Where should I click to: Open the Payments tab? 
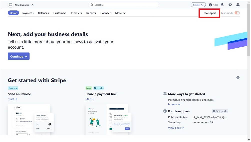pos(27,13)
